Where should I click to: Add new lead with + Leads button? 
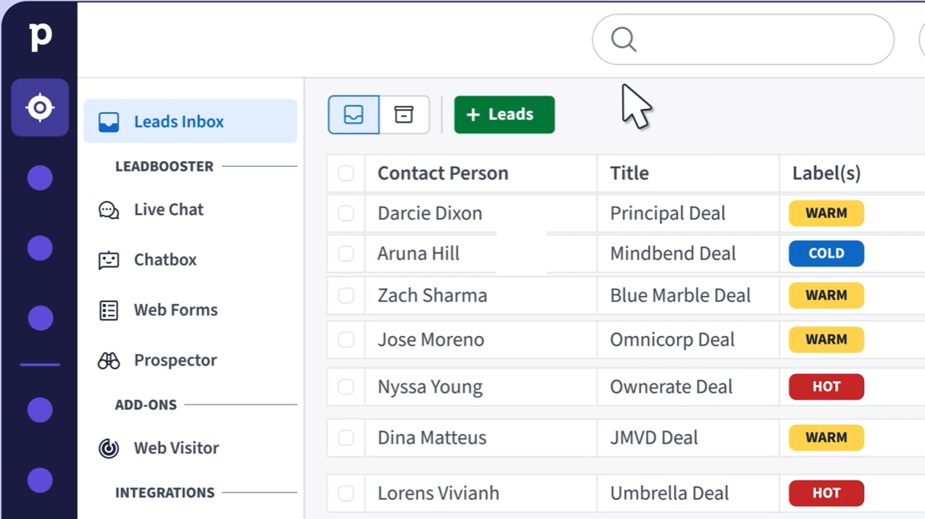point(505,115)
